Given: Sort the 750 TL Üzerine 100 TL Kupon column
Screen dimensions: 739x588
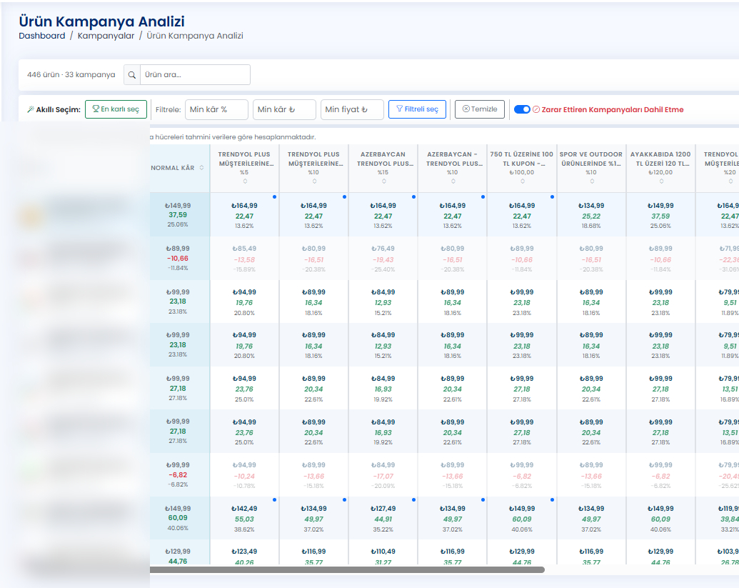Looking at the screenshot, I should pos(522,181).
